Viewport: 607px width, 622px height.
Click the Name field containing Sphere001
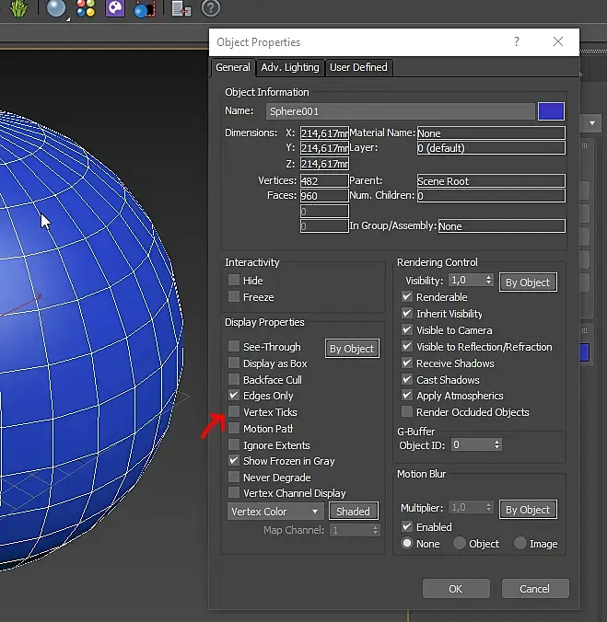click(400, 111)
